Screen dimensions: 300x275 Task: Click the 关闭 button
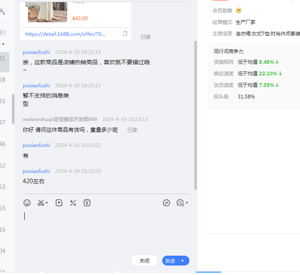(x=144, y=261)
